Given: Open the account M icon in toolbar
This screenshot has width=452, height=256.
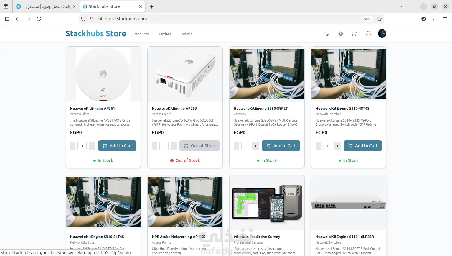Looking at the screenshot, I should coord(424,19).
